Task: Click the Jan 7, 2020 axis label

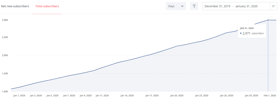Action: tap(69, 96)
